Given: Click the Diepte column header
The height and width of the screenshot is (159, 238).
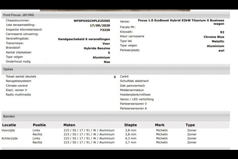Looking at the screenshot, I should pyautogui.click(x=131, y=125).
